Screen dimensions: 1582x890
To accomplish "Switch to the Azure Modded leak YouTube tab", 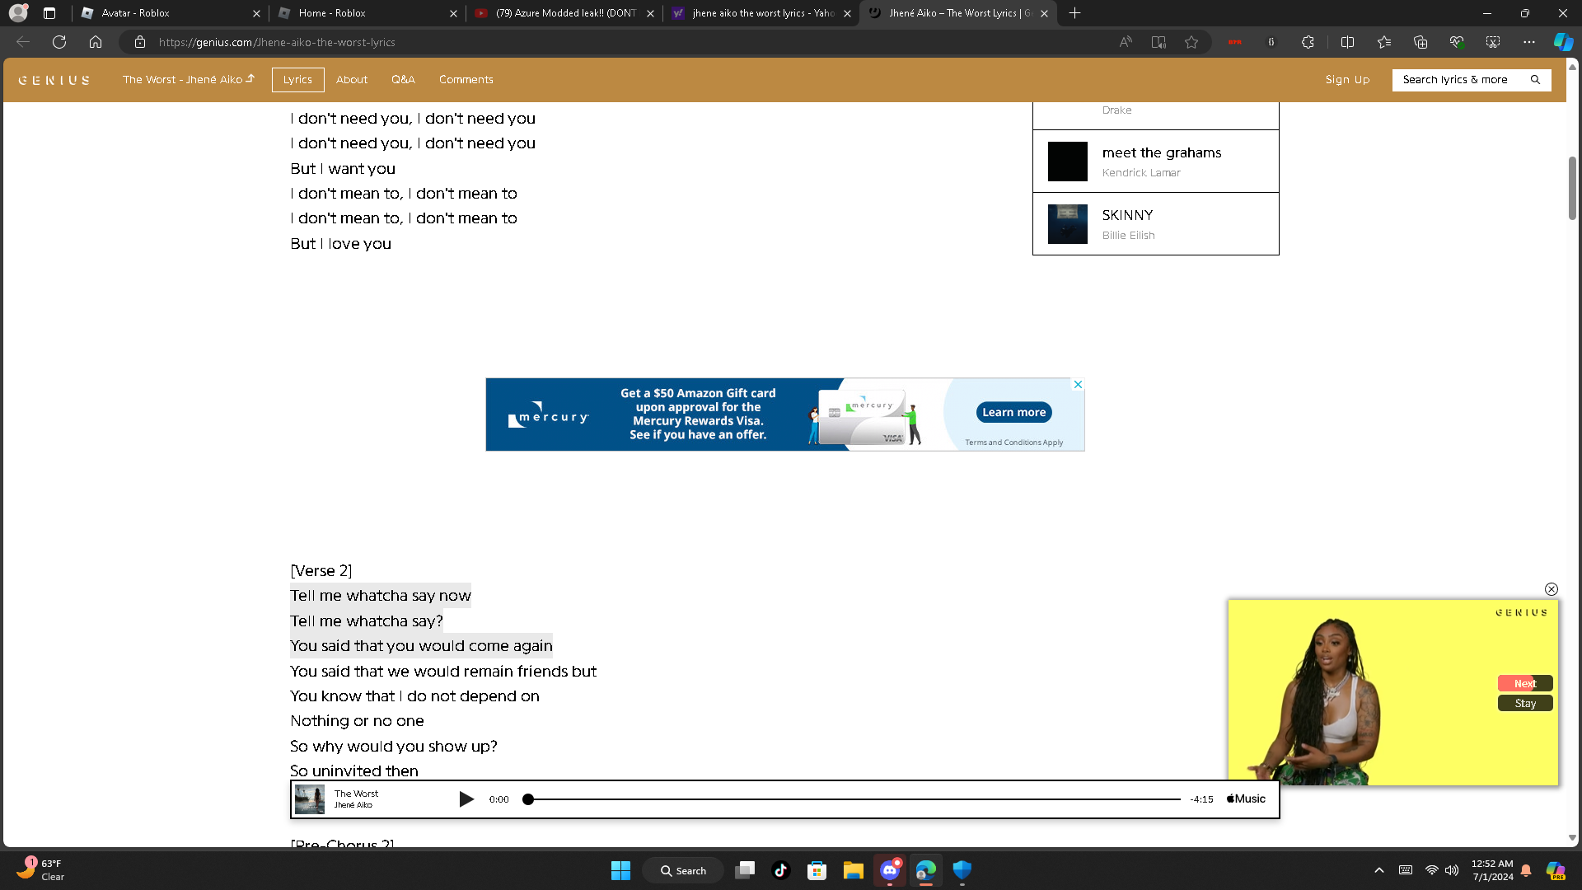I will 564,13.
